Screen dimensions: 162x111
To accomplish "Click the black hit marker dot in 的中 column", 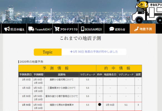I will pyautogui.click(x=99, y=105).
